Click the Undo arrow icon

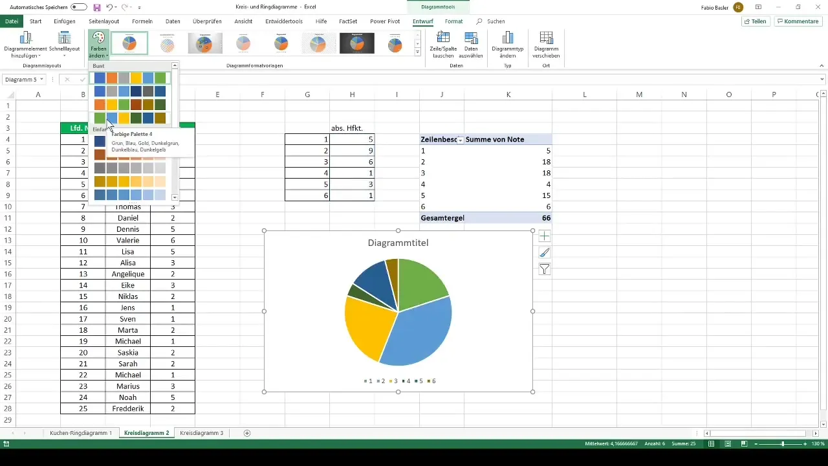[x=109, y=6]
